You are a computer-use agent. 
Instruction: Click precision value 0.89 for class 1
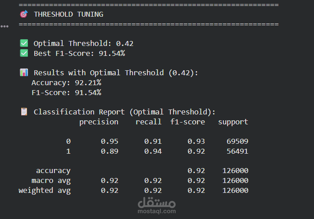109,151
